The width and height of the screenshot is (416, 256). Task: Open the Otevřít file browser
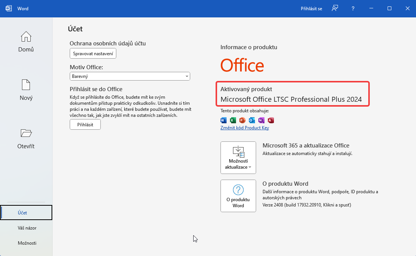point(26,139)
